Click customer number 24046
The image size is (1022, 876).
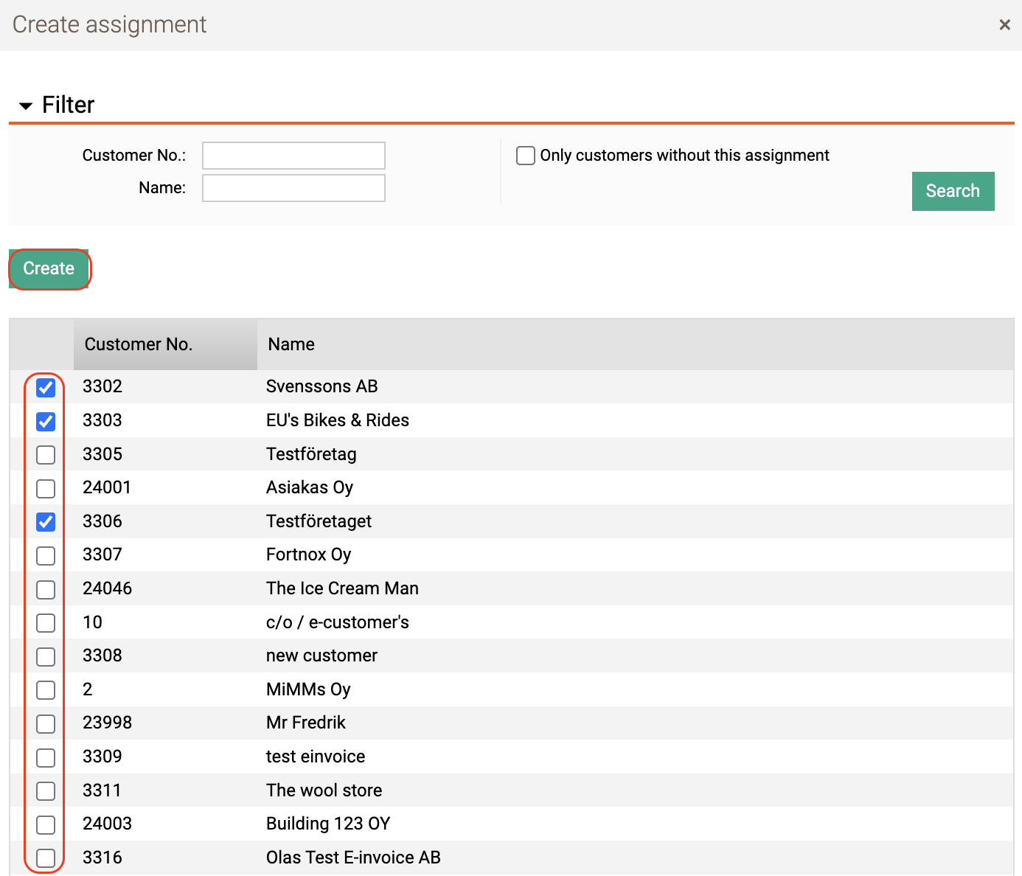click(107, 588)
